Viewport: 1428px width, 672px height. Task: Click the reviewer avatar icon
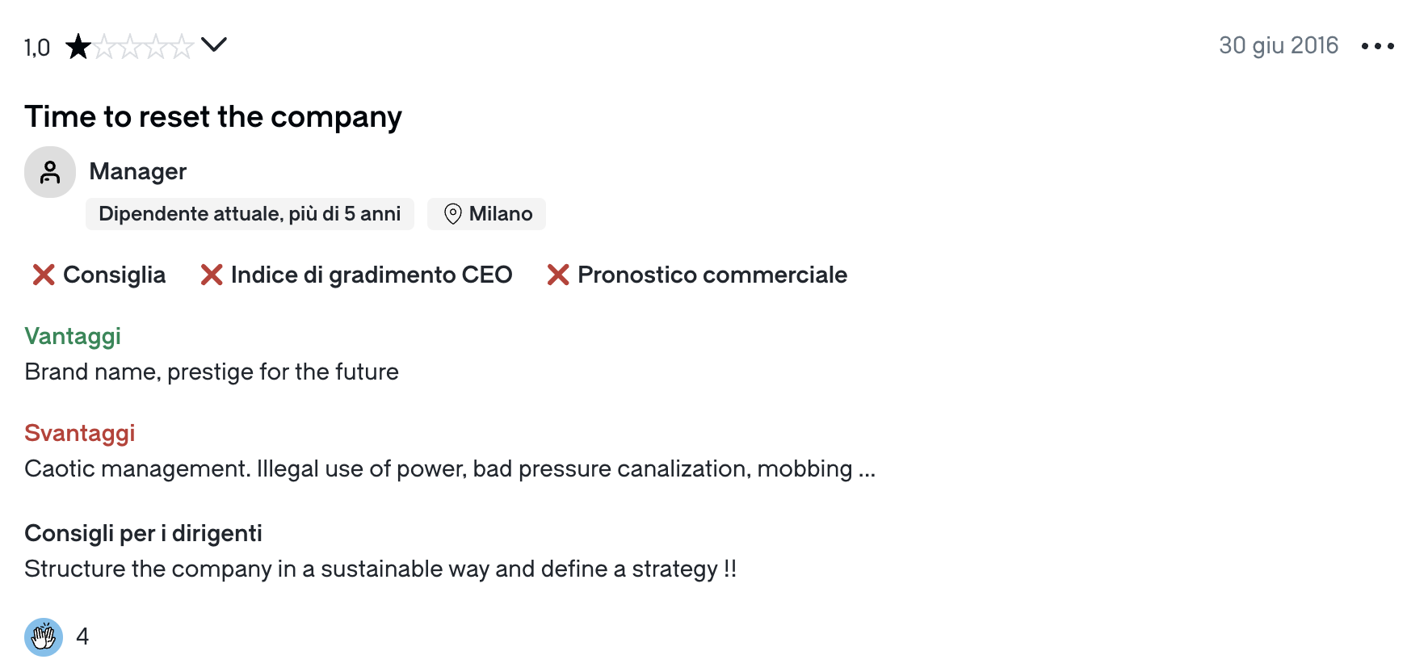50,172
